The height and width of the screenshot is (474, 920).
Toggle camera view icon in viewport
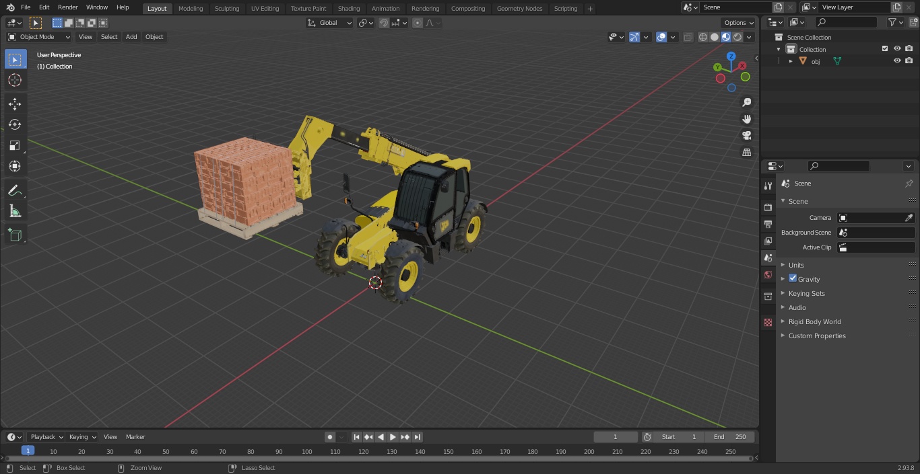point(746,136)
